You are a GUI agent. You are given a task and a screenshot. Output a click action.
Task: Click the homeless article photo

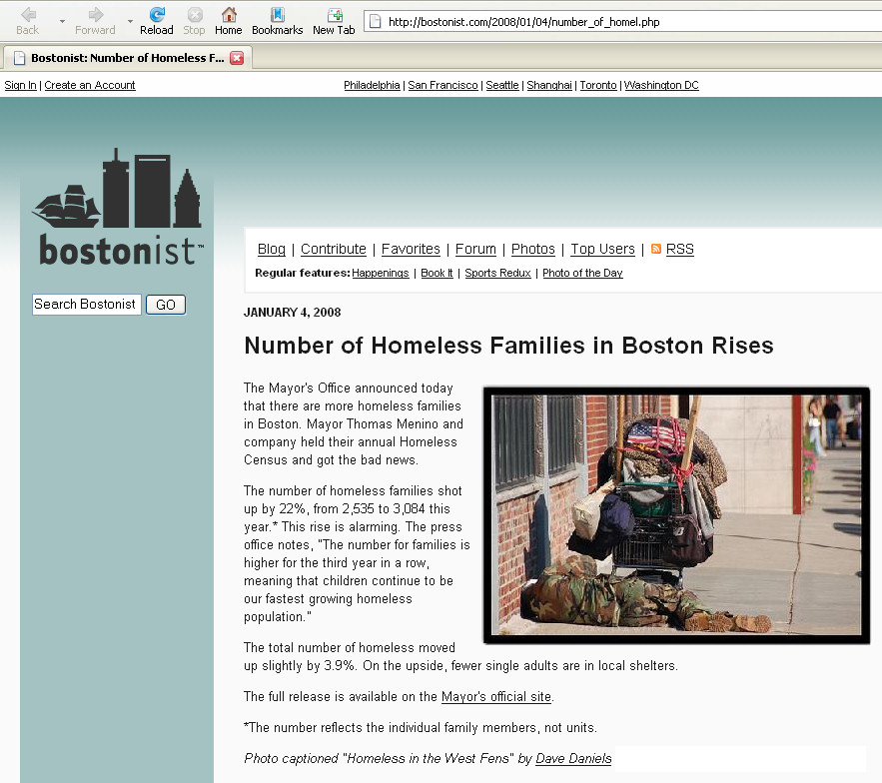coord(676,515)
